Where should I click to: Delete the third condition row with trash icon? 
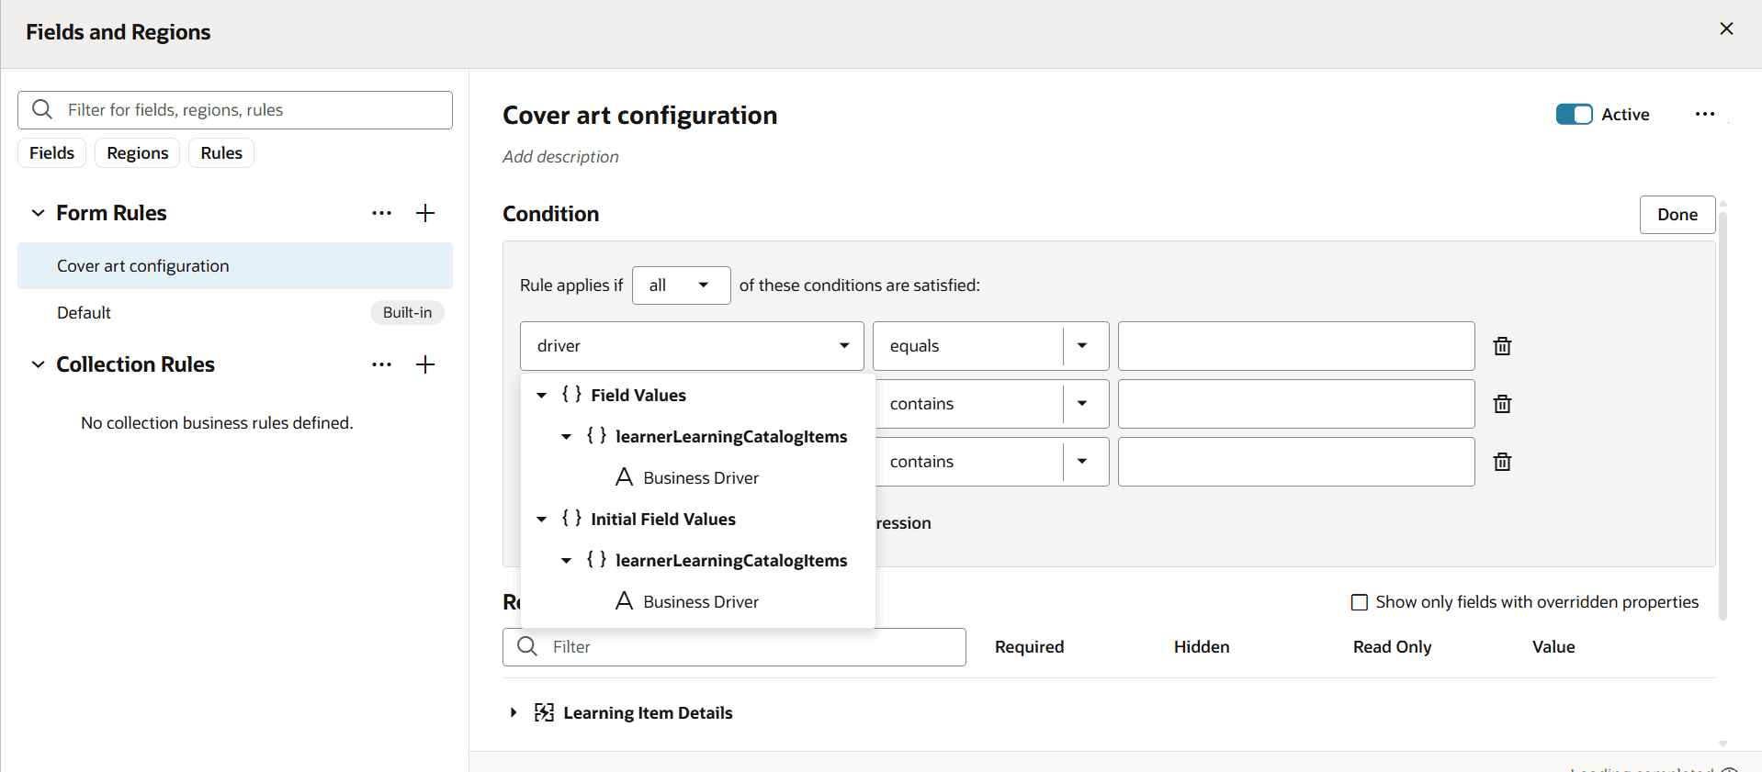[x=1502, y=462]
